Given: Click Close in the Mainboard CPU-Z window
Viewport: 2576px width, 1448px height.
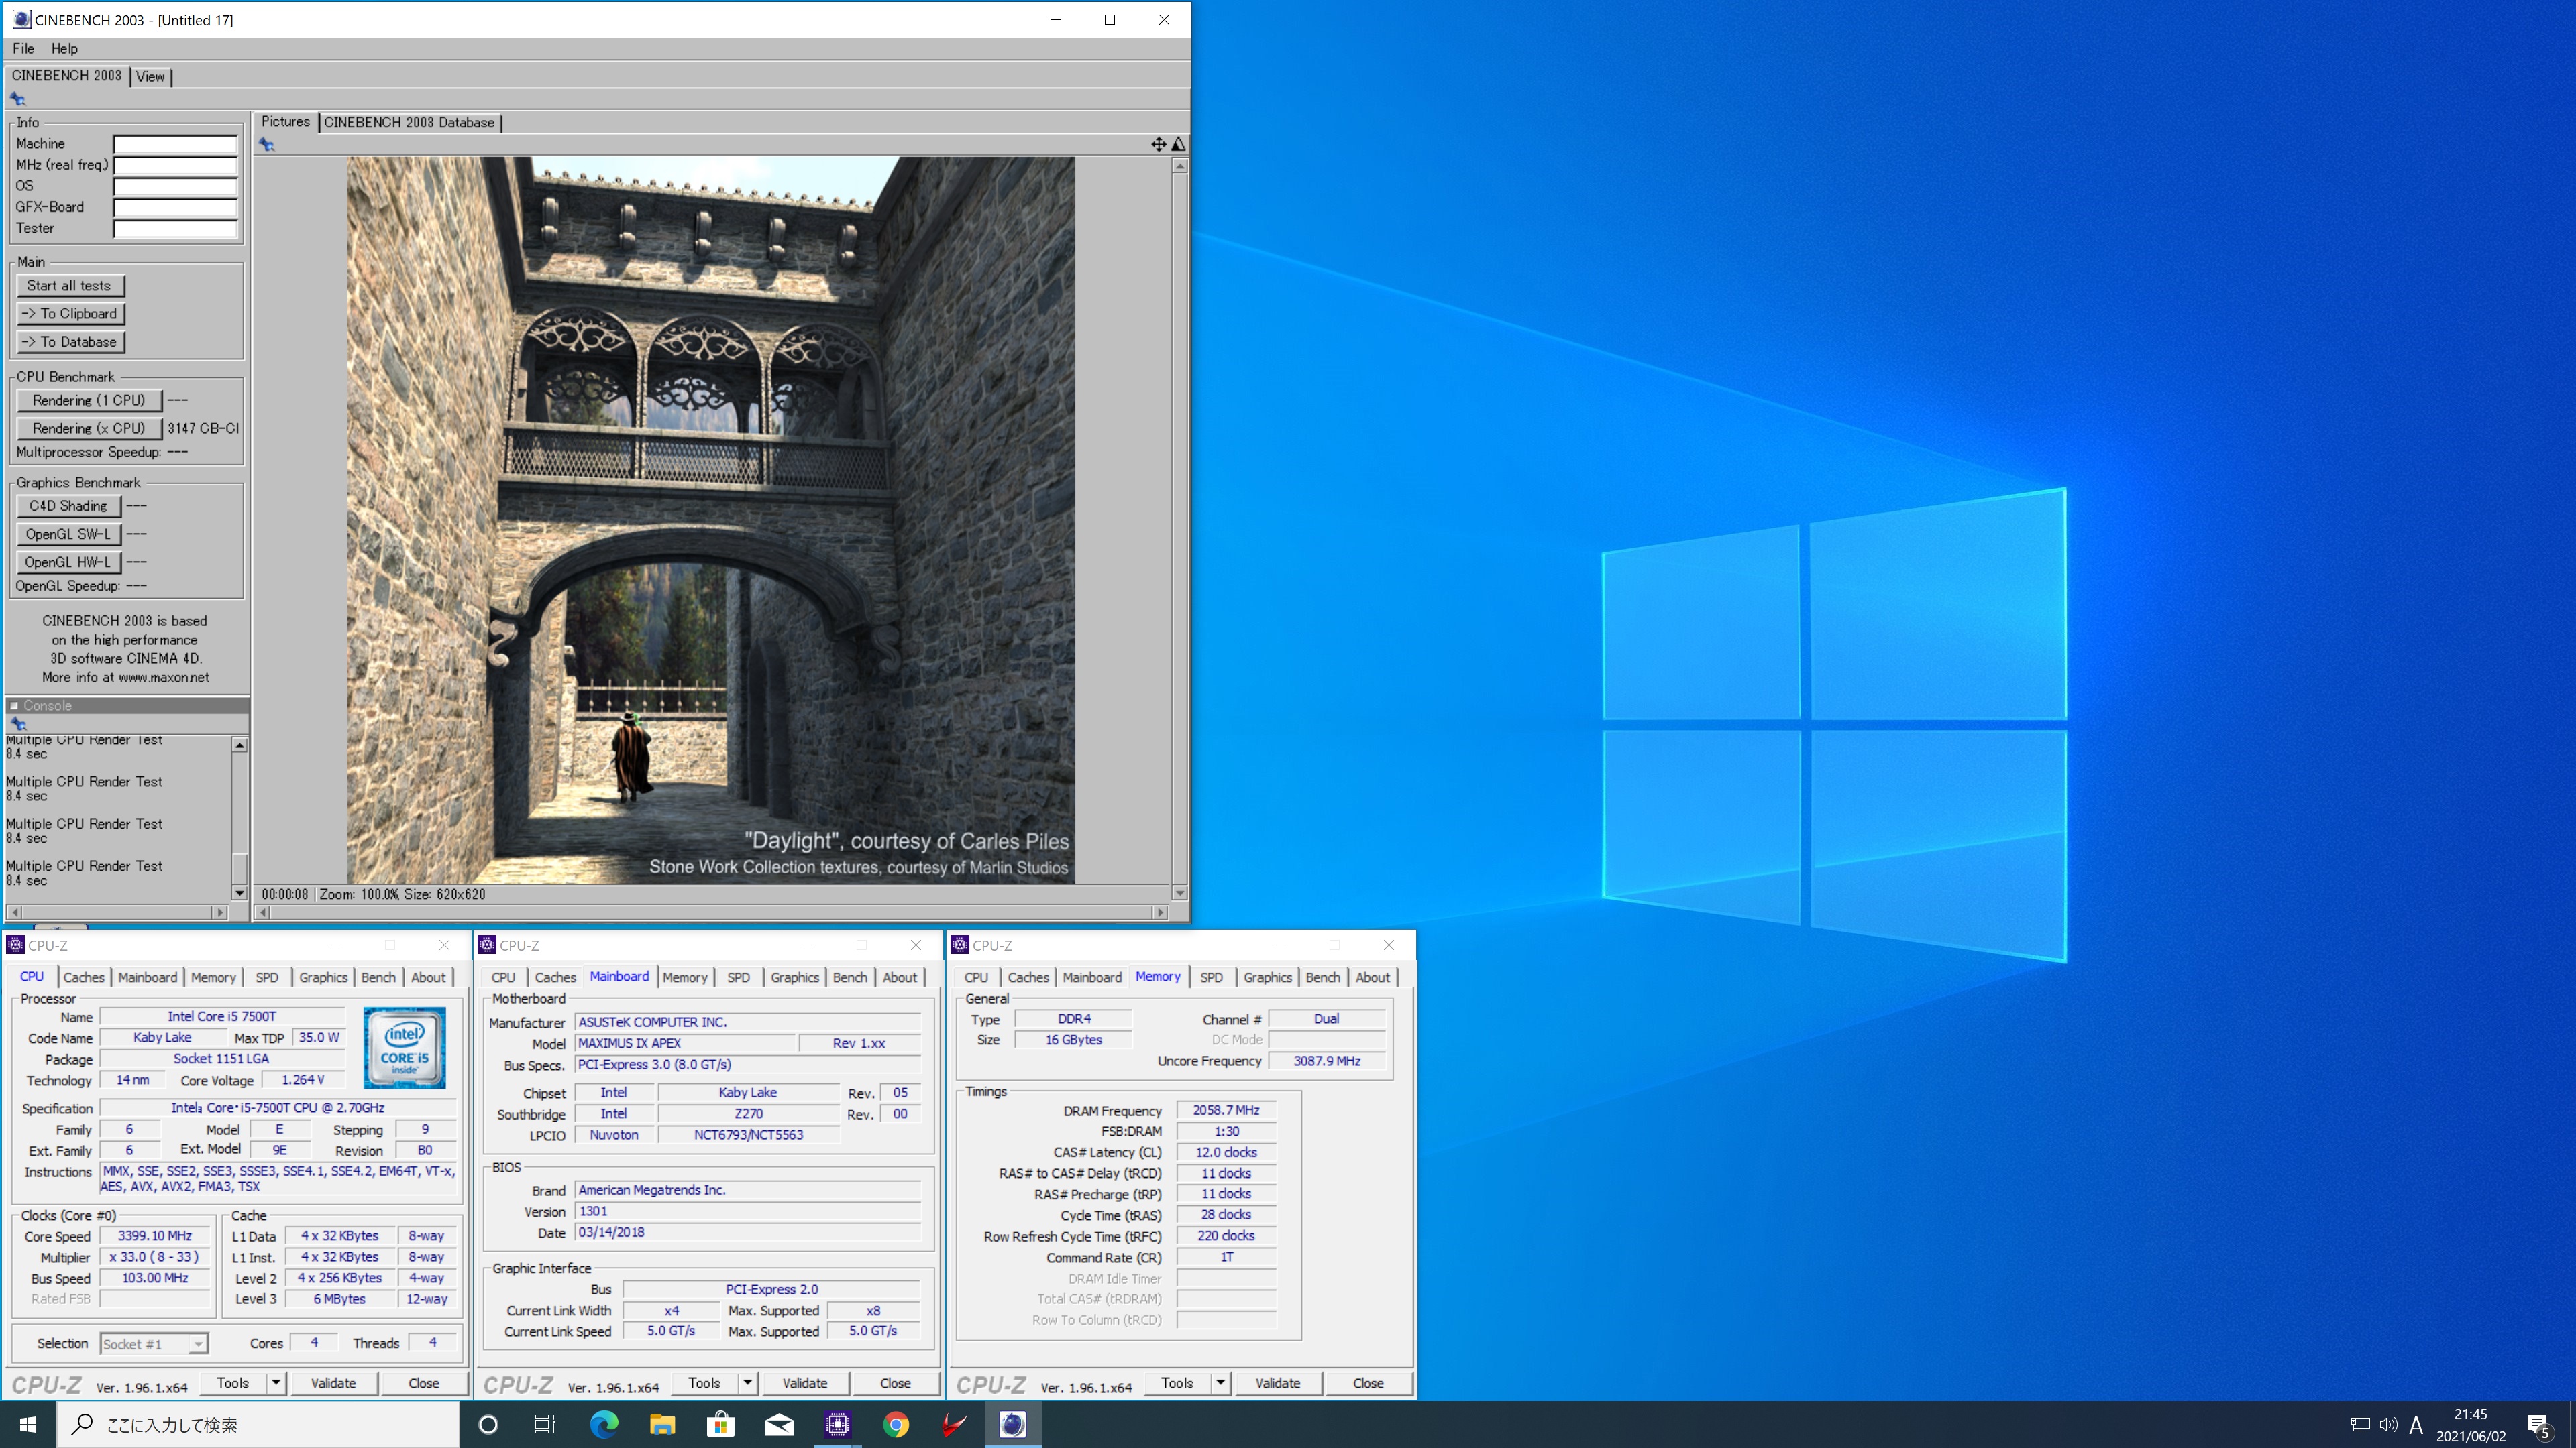Looking at the screenshot, I should coord(895,1383).
